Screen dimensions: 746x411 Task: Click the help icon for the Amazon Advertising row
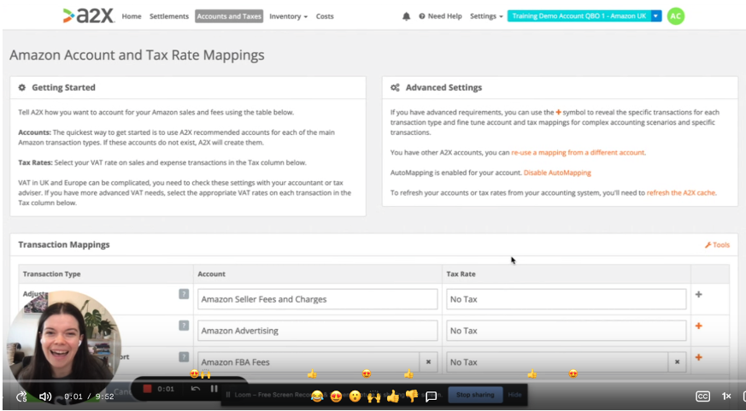pyautogui.click(x=184, y=326)
